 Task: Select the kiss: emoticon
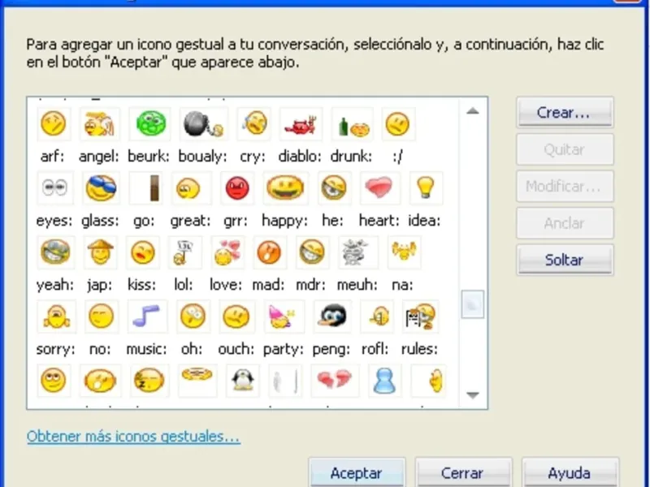[143, 252]
